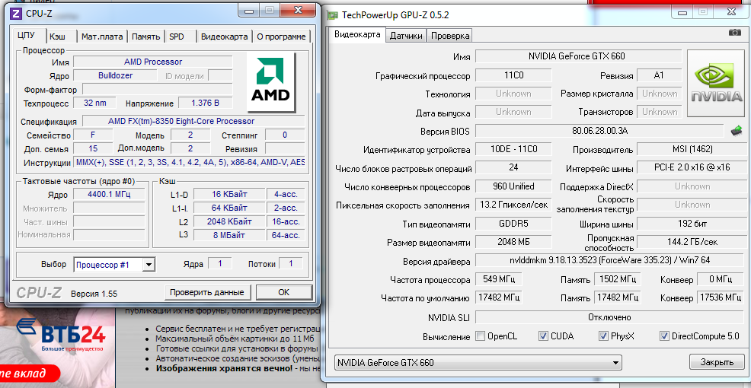Click the GDDR5 memory type value
Screen dimensions: 751x388
513,224
